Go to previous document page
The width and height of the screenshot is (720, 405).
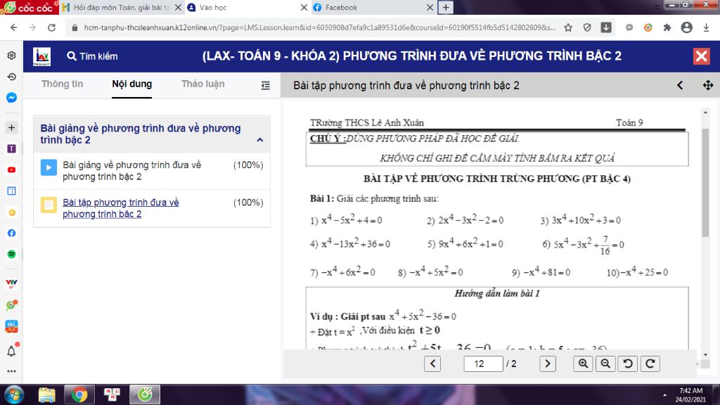(x=432, y=364)
